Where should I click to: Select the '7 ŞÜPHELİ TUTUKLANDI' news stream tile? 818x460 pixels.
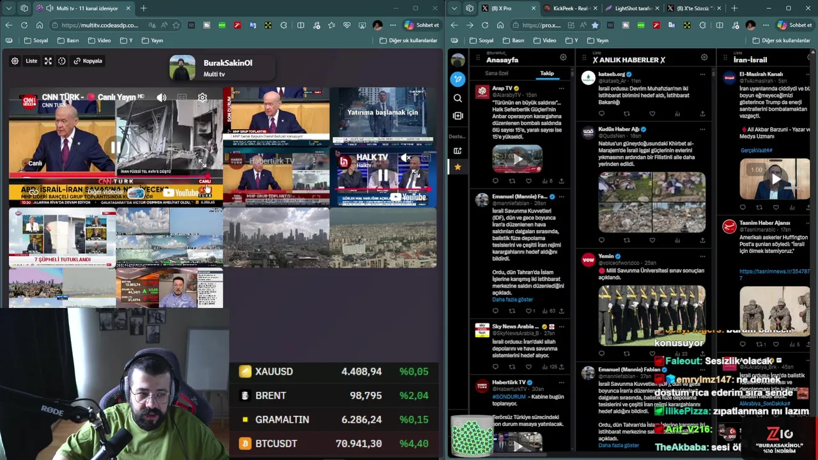[62, 236]
